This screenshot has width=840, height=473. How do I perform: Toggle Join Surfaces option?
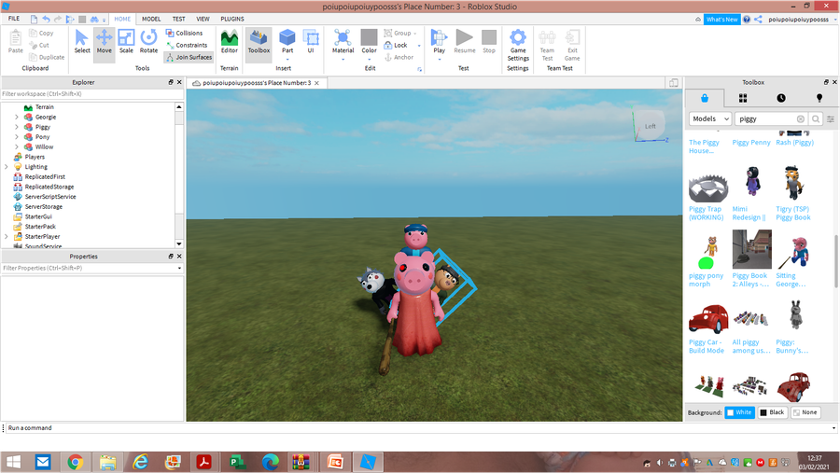click(189, 57)
